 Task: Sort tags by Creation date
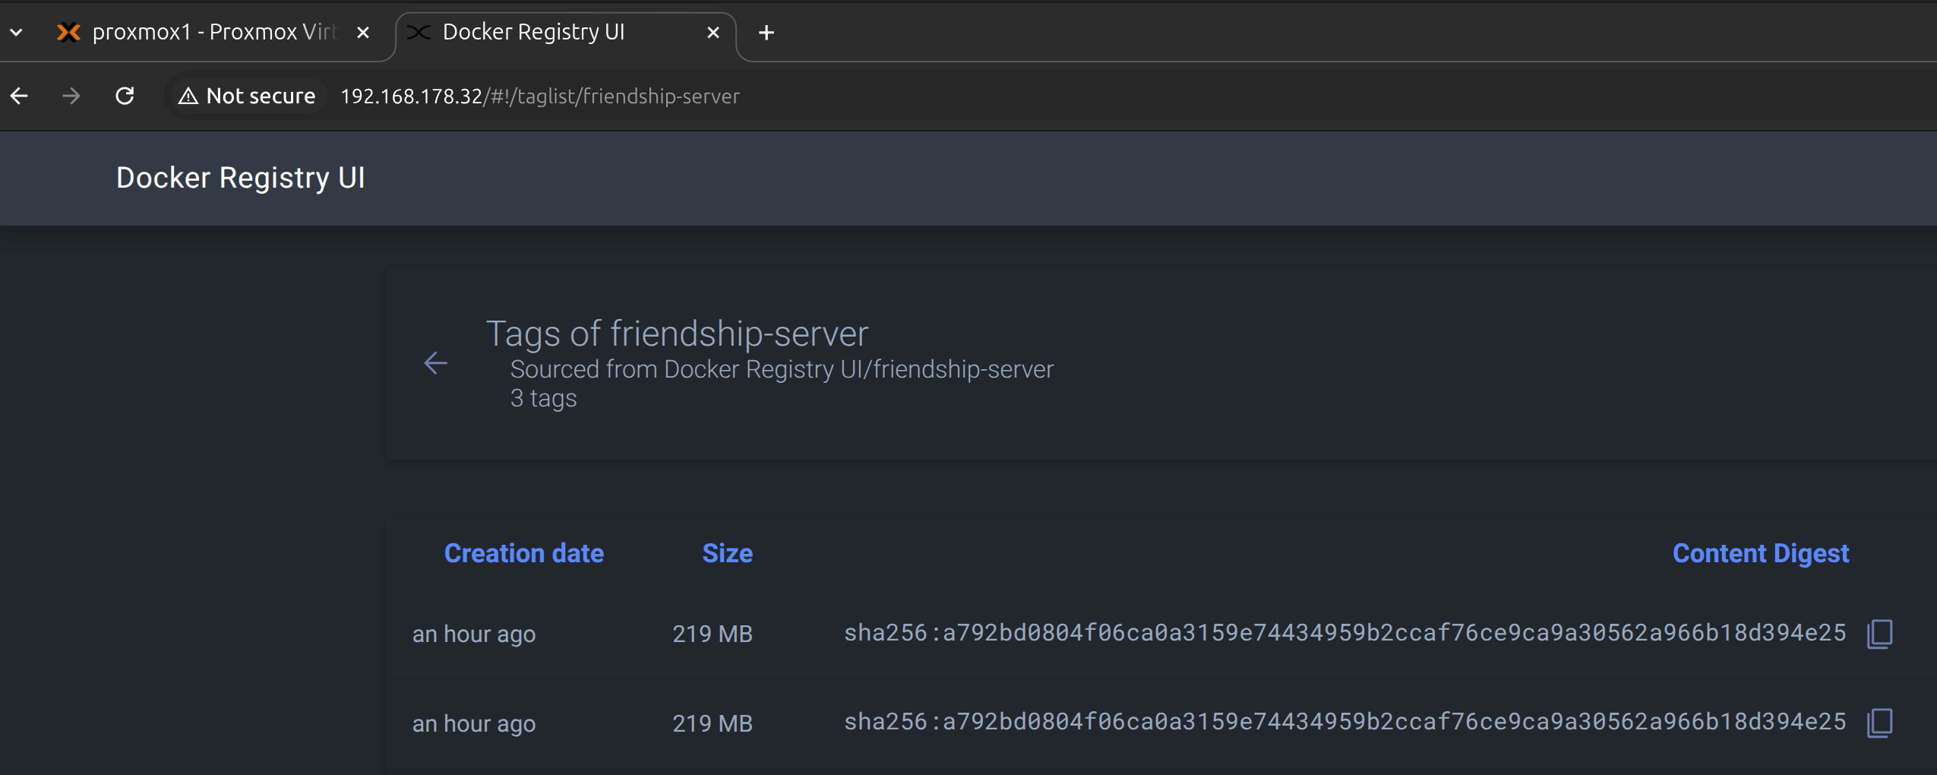tap(523, 553)
